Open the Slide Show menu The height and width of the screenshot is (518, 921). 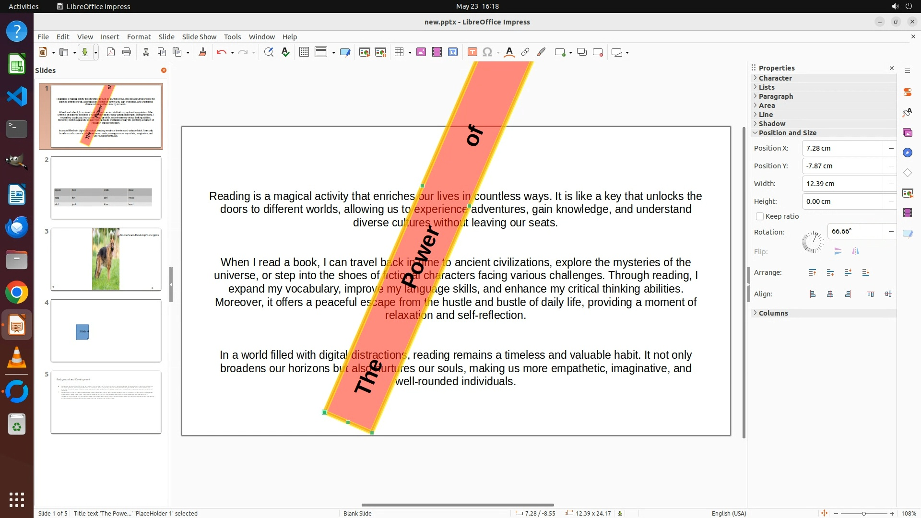(x=199, y=37)
